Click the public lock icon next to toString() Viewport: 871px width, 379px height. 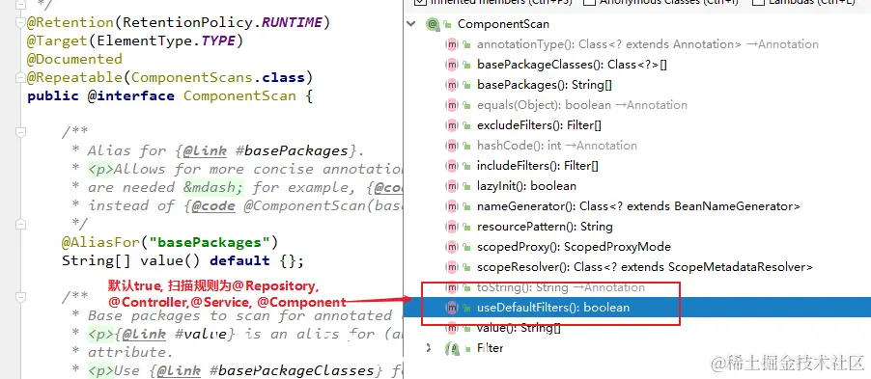click(467, 287)
